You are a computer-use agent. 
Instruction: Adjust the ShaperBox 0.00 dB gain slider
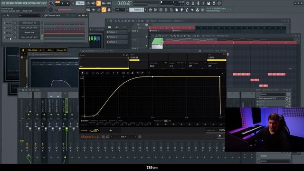coord(139,60)
